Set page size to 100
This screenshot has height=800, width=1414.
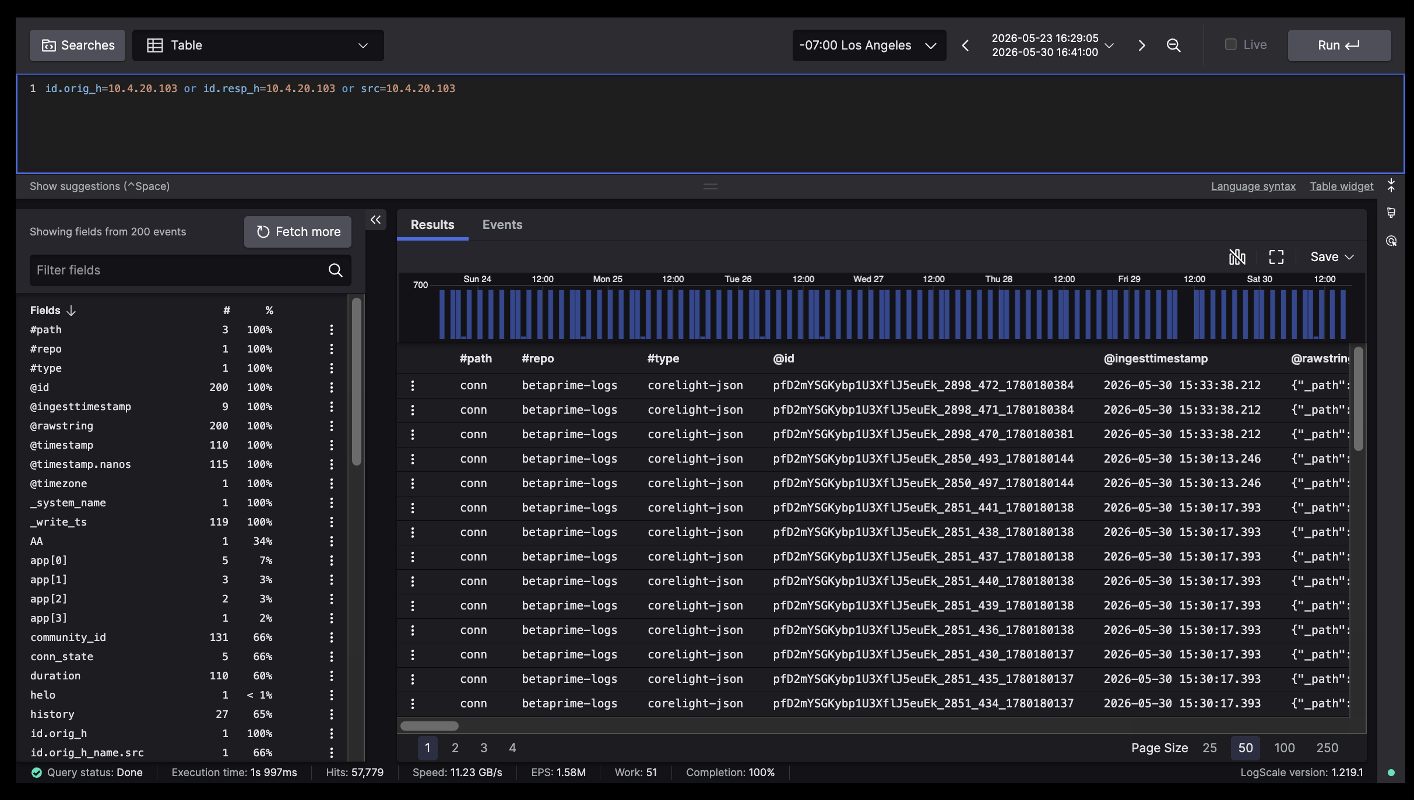[x=1285, y=748]
